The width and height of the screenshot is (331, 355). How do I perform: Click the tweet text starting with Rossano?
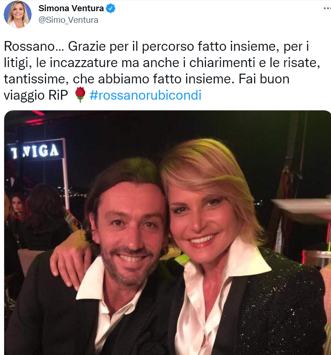(x=162, y=71)
